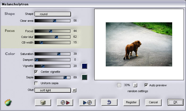This screenshot has width=186, height=111.
Task: Click the Clear area value 56
Action: (x=75, y=20)
